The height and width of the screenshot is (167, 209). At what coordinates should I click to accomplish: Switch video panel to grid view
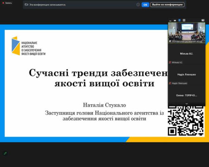[x=184, y=20]
